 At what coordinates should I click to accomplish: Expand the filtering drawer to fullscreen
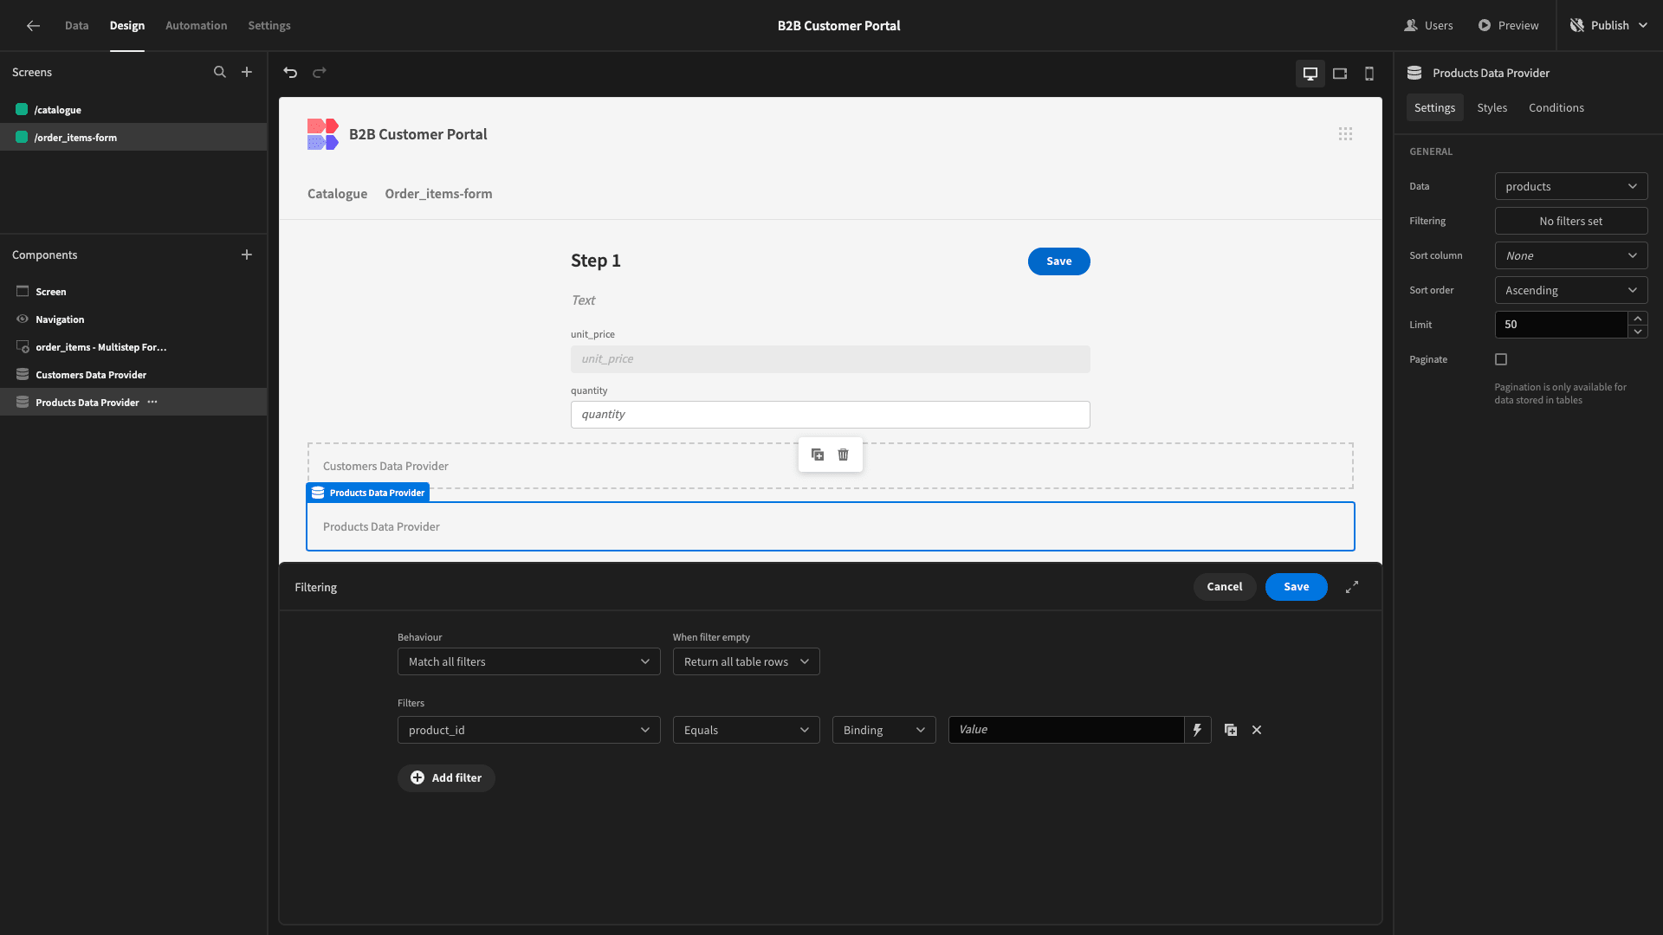(1352, 587)
